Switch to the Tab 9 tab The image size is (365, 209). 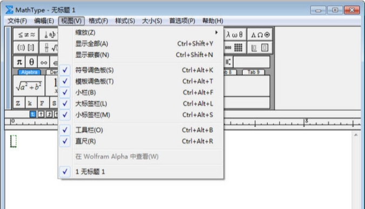click(x=253, y=72)
